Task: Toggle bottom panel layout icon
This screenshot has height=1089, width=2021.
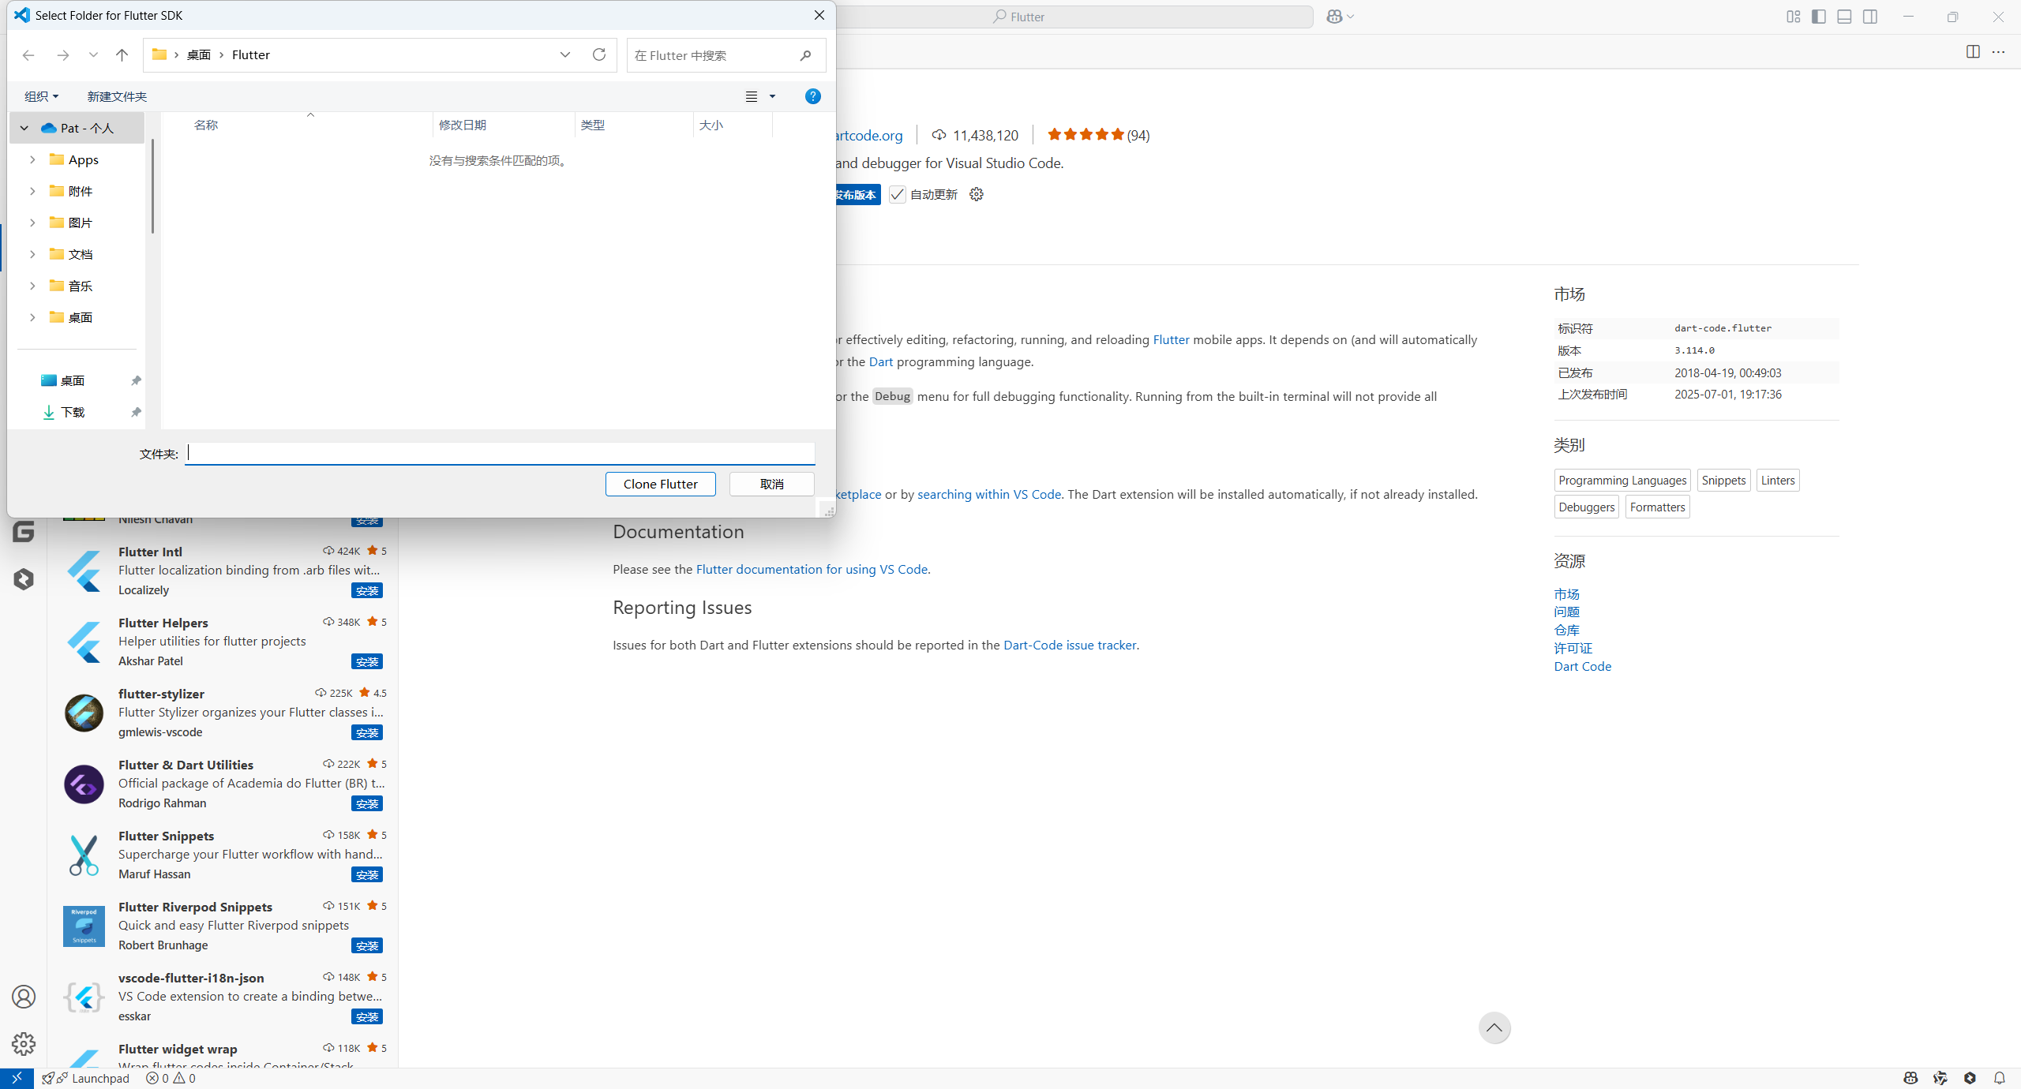Action: click(x=1844, y=17)
